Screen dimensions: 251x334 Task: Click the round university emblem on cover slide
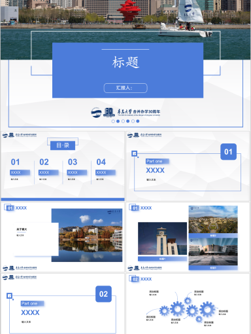coord(96,113)
